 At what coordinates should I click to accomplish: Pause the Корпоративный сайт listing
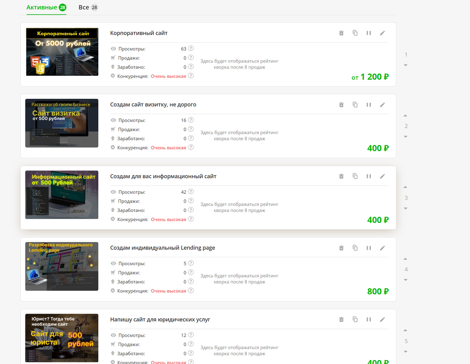369,33
